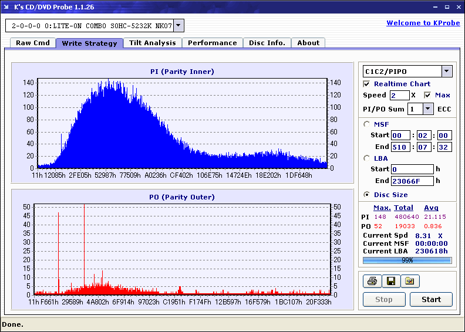Viewport: 465px width, 332px height.
Task: Click the 99% scan progress bar
Action: [x=407, y=260]
